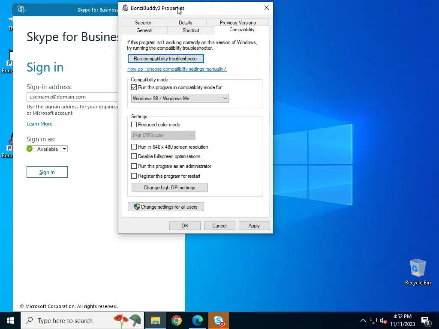439x329 pixels.
Task: Enable Run this program as an administrator
Action: tap(134, 166)
